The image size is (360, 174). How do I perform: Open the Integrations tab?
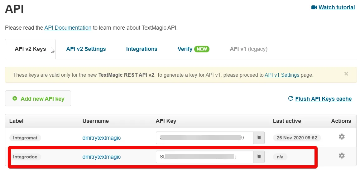coord(142,49)
